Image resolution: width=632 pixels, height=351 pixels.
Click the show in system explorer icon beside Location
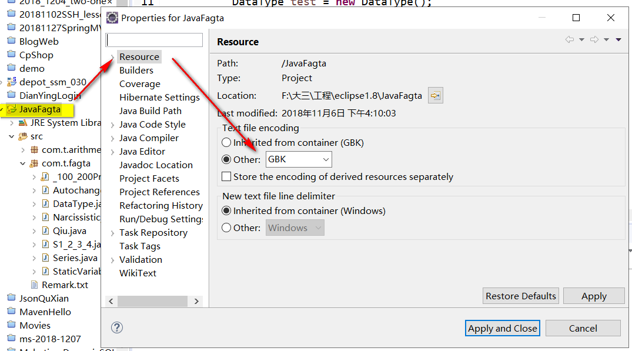(435, 95)
